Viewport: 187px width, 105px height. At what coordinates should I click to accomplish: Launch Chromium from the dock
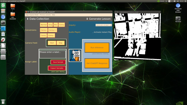coord(3,17)
